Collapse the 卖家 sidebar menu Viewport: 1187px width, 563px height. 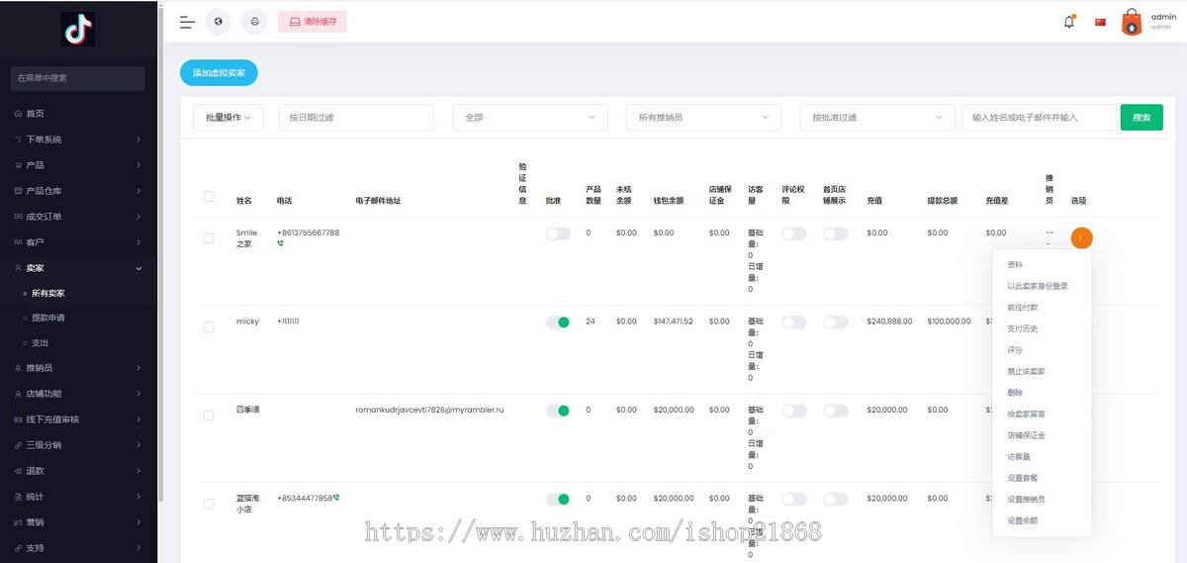point(138,268)
